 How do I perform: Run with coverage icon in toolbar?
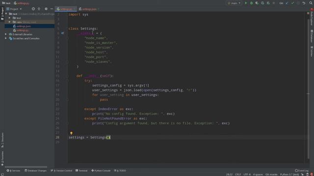pyautogui.click(x=257, y=3)
